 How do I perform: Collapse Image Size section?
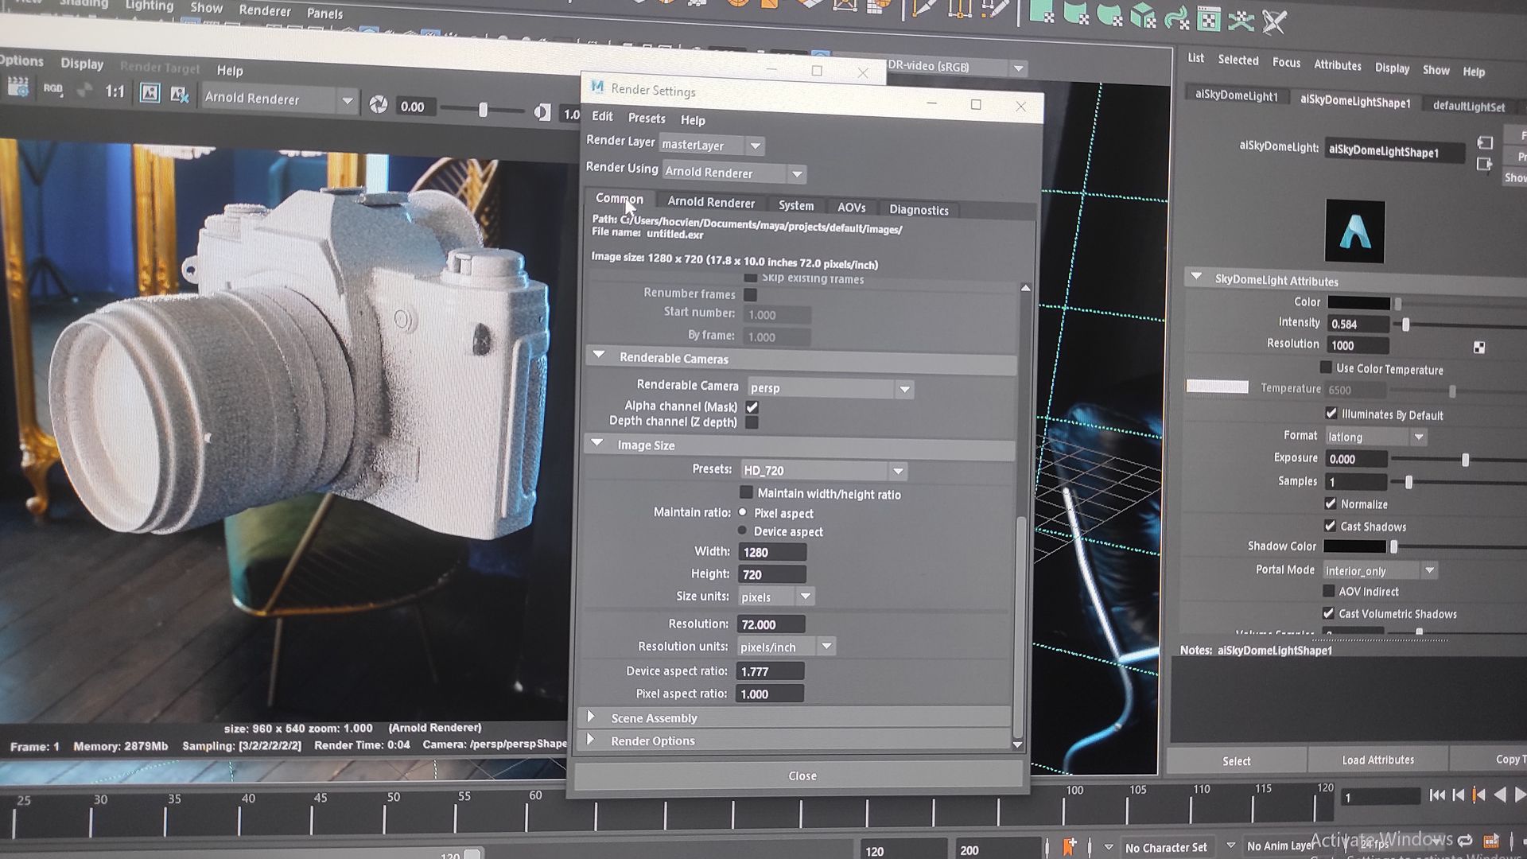pos(597,443)
